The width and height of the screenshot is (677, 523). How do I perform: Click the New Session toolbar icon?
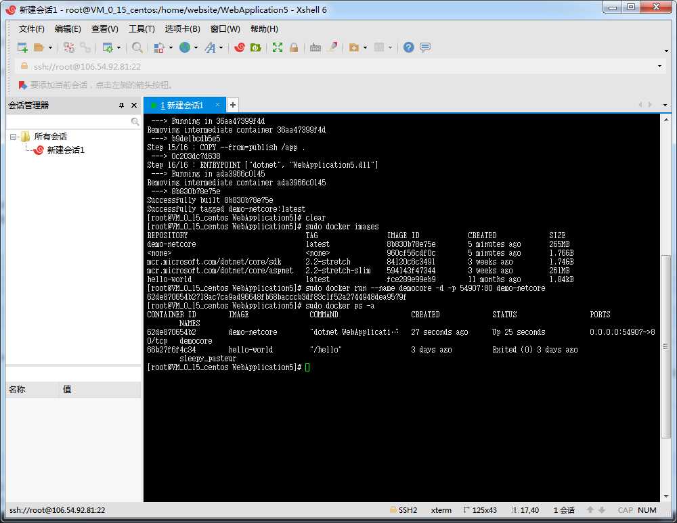point(22,47)
